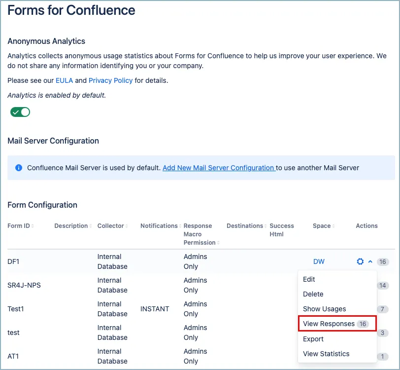The width and height of the screenshot is (400, 370).
Task: Click the 1 response badge for AT1
Action: click(x=382, y=357)
